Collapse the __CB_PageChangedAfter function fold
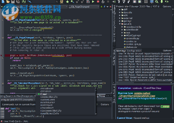This screenshot has width=174, height=123. 3,20
